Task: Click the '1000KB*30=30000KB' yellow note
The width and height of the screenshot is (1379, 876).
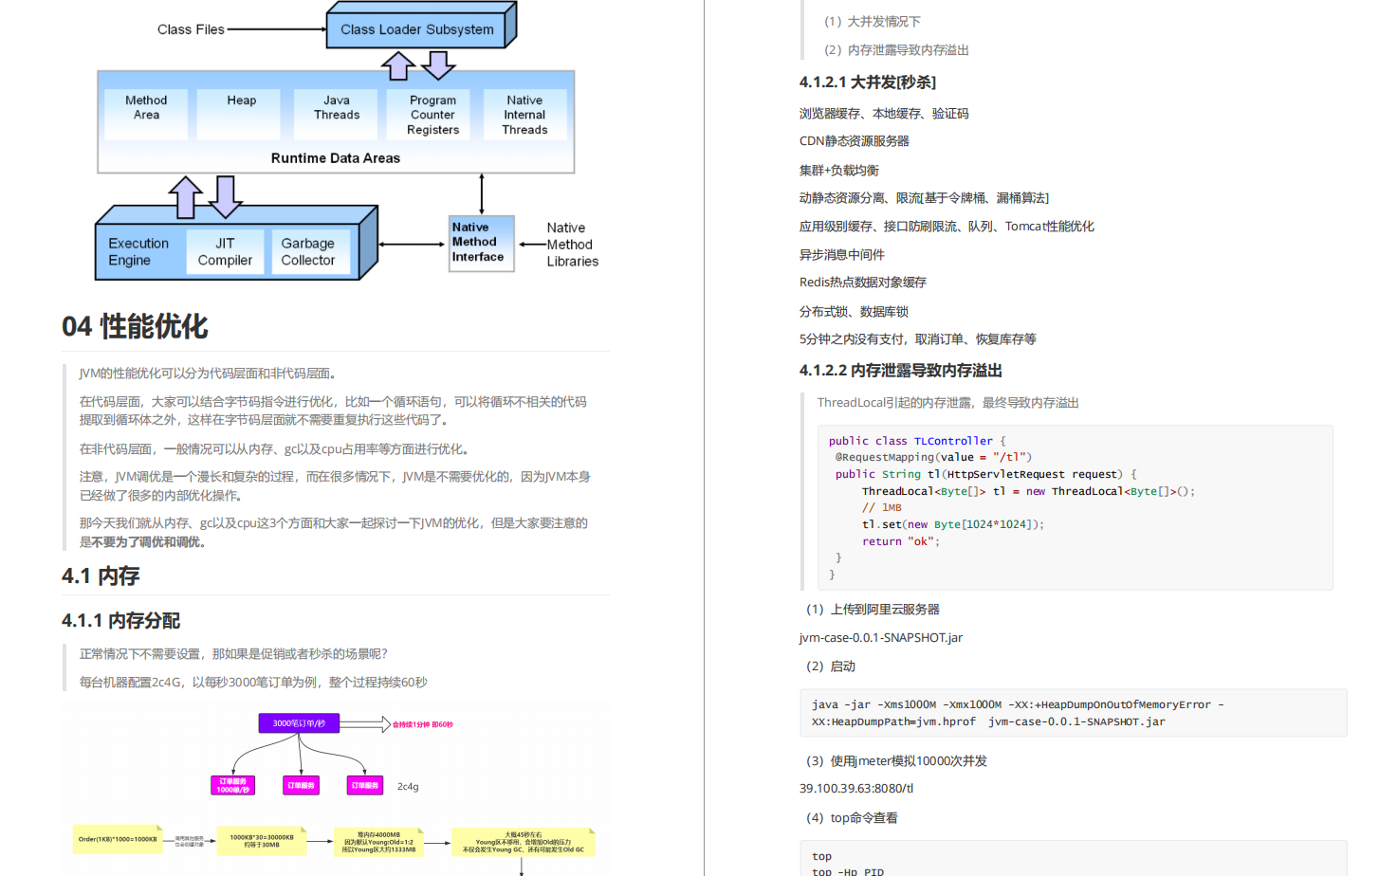Action: tap(262, 841)
